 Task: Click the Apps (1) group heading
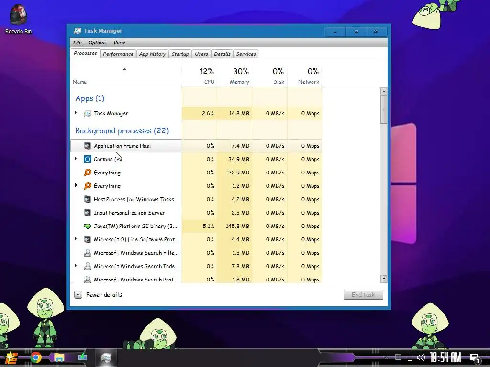point(90,98)
